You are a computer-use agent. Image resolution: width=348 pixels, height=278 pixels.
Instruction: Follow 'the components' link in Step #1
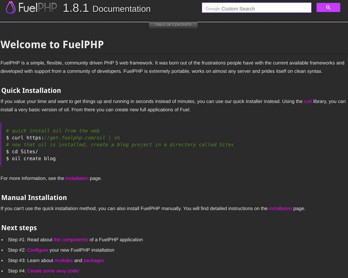point(71,240)
